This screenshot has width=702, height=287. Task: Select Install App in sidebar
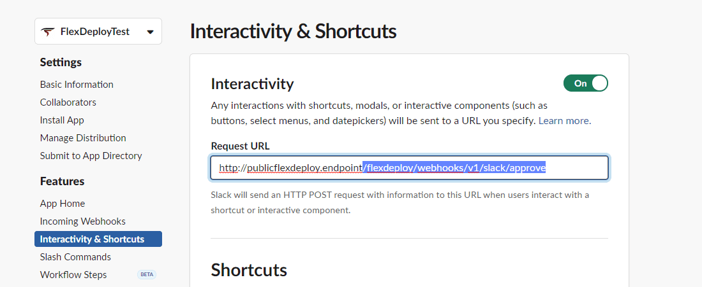tap(62, 120)
